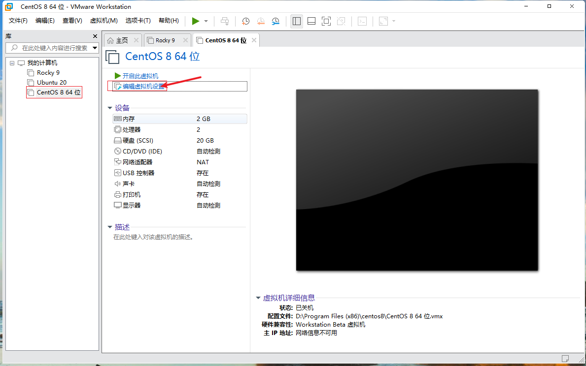Select the 处理器 device row
Screen dimensions: 586x366
click(x=180, y=129)
